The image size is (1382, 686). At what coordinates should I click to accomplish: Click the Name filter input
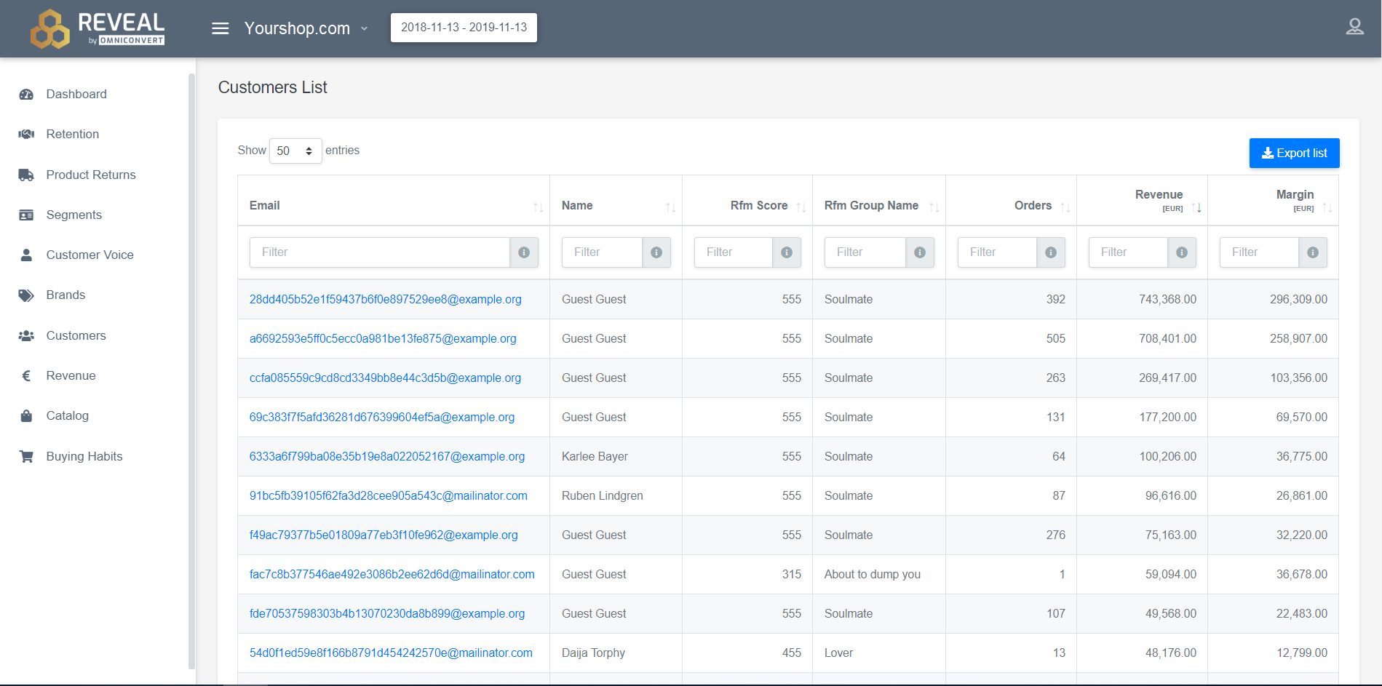point(603,252)
